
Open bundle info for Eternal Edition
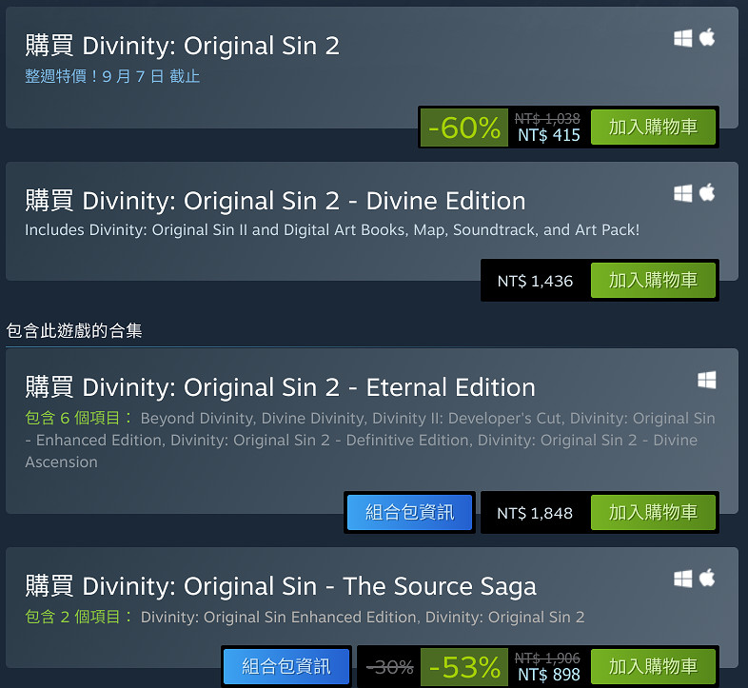(410, 513)
